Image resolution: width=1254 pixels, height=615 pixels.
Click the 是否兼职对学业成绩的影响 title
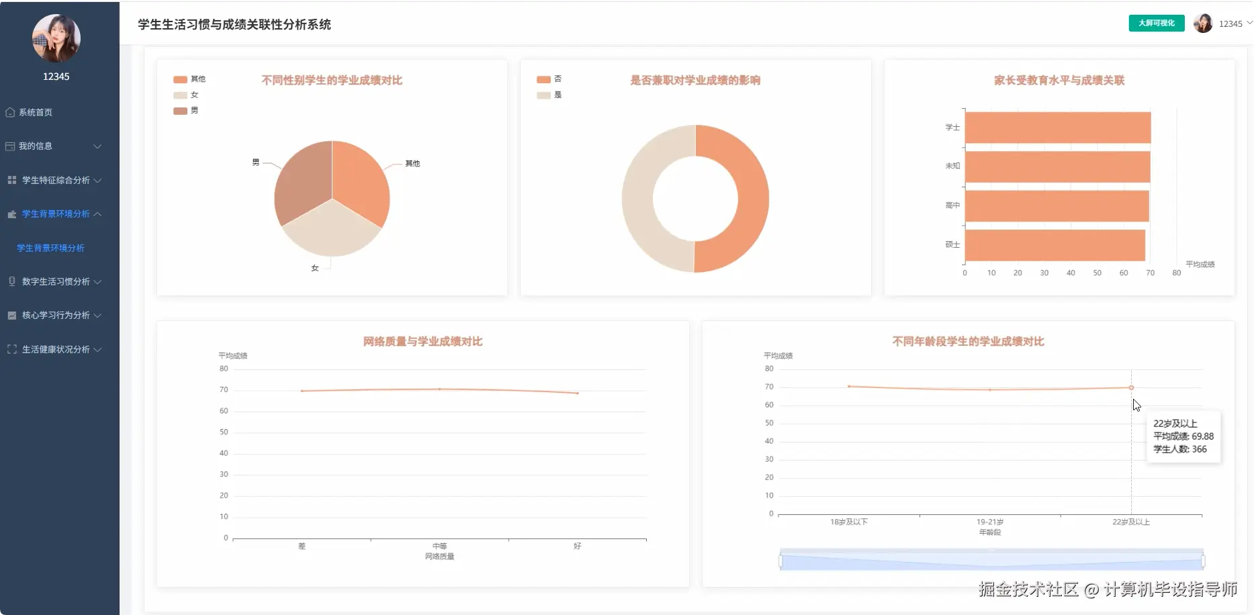point(695,80)
